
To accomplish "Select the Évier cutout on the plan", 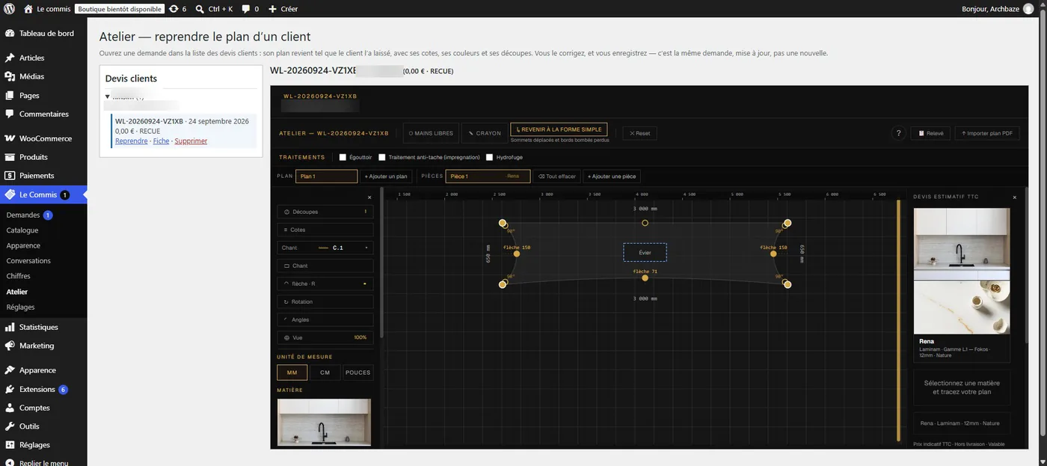I will 645,252.
